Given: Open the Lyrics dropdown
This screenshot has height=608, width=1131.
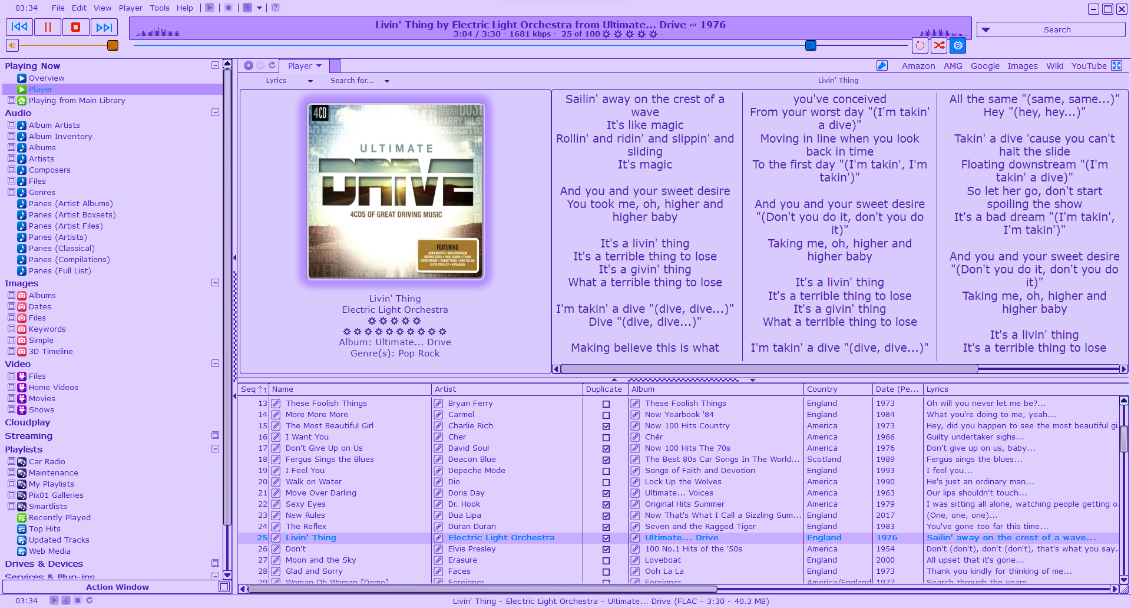Looking at the screenshot, I should [289, 81].
